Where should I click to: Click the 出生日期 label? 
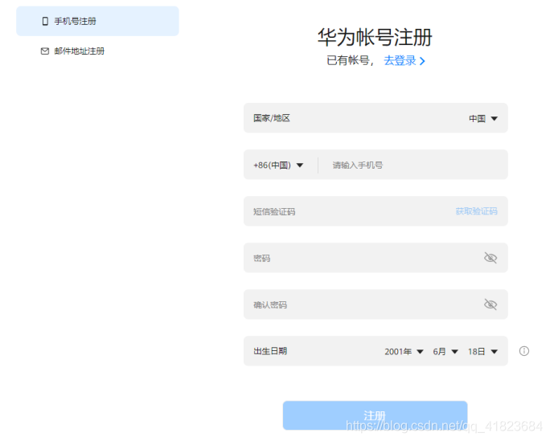click(270, 351)
